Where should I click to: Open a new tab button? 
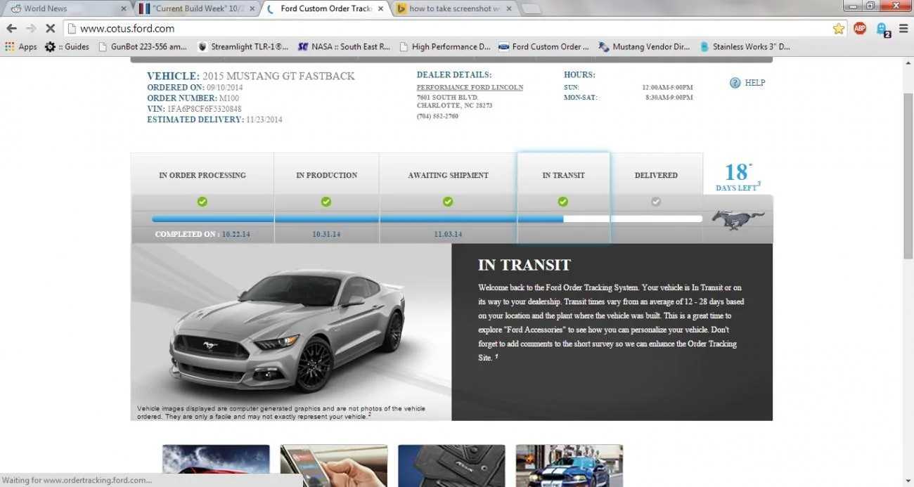coord(531,9)
